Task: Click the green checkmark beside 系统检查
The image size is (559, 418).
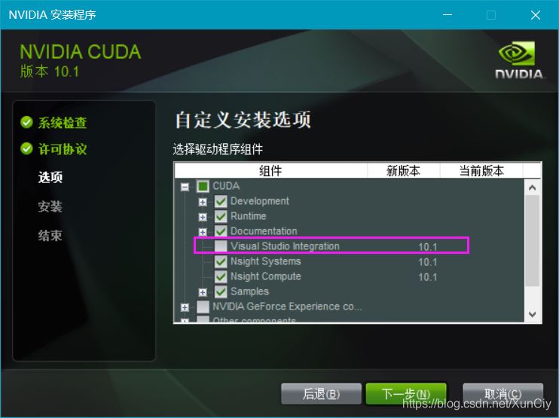Action: [x=26, y=122]
